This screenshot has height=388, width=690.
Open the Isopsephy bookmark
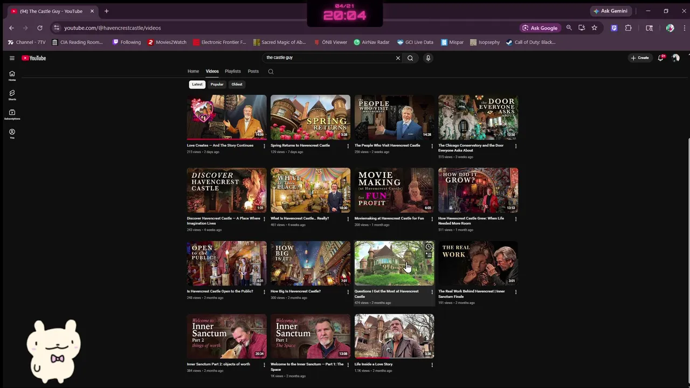click(x=485, y=42)
